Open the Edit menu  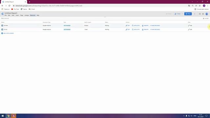point(9,15)
